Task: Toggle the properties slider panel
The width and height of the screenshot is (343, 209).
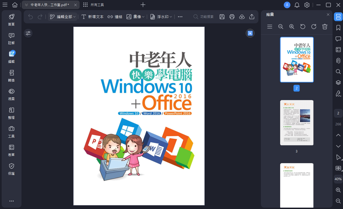Action: pos(28,33)
